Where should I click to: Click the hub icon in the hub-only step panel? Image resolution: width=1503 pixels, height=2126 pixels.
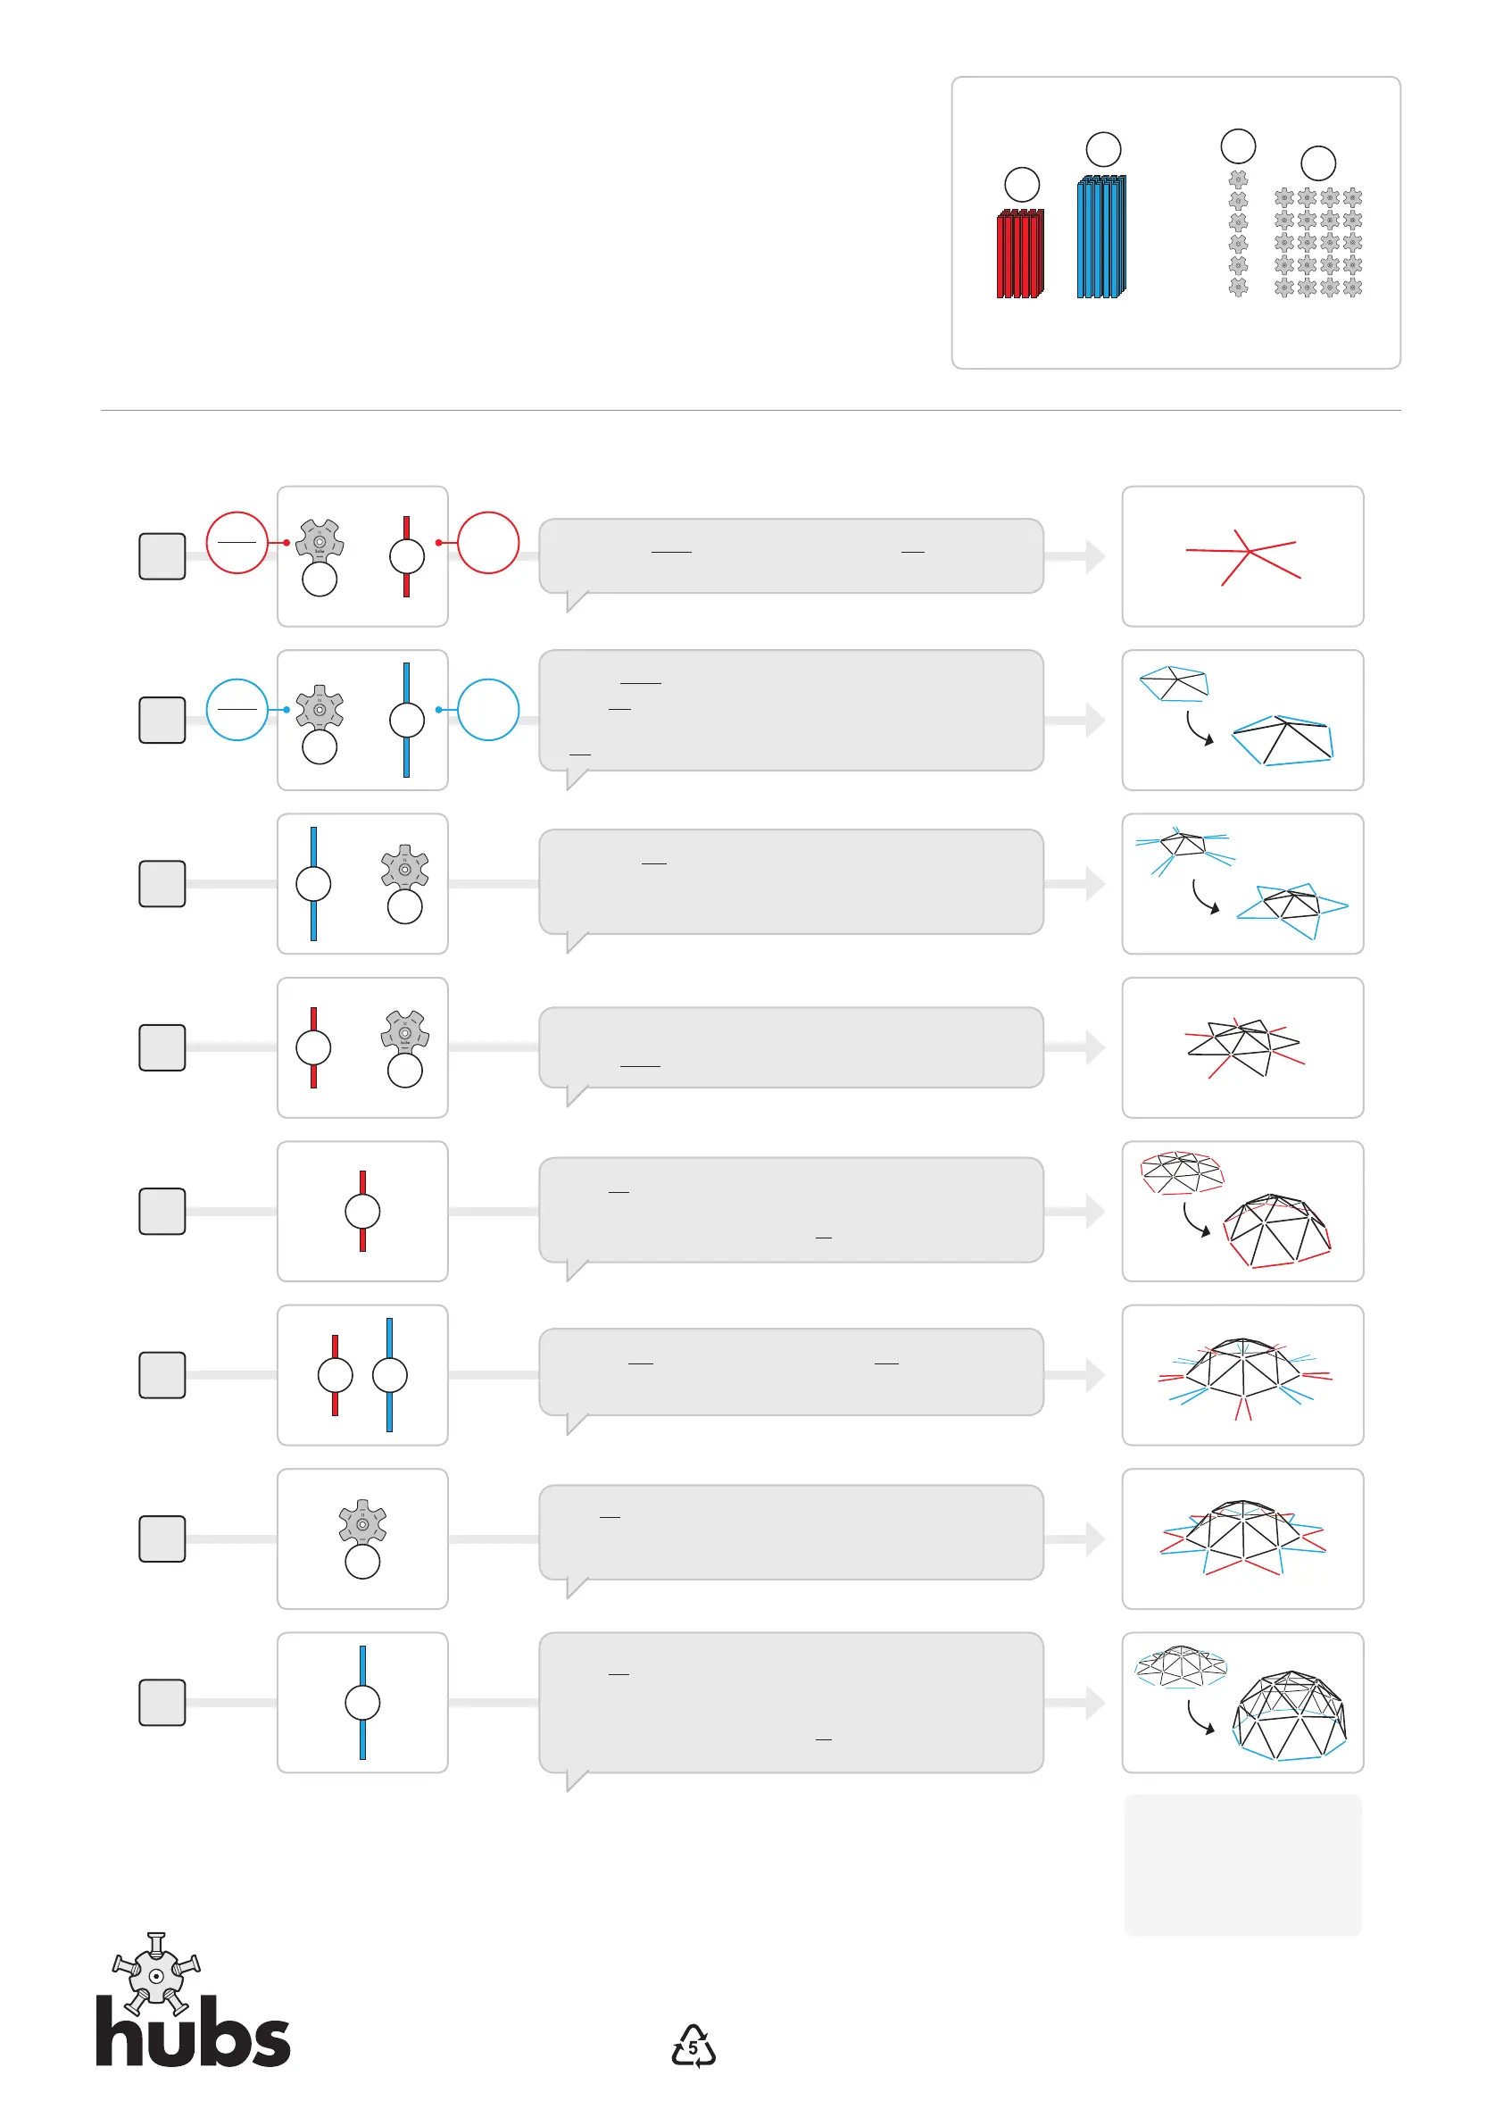[x=361, y=1523]
